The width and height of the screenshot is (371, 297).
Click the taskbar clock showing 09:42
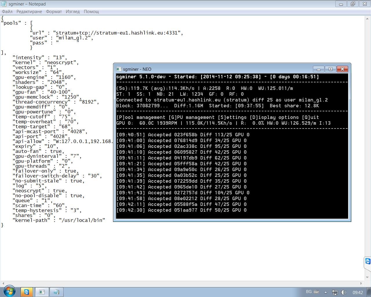(358, 292)
